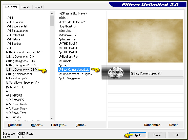Click the Import... button
Viewport: 188px width, 140px height.
point(37,125)
